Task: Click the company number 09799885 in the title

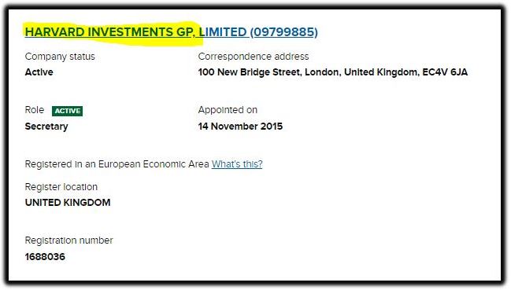Action: (284, 32)
